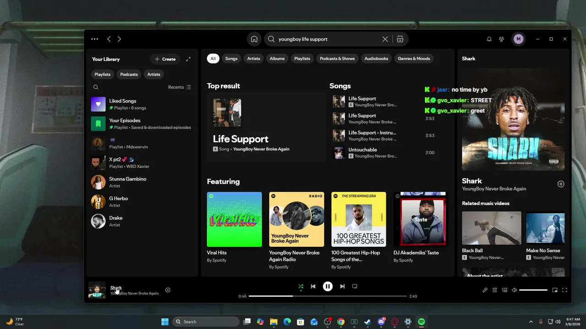Open the Liked Songs playlist
586x329 pixels.
coord(142,104)
